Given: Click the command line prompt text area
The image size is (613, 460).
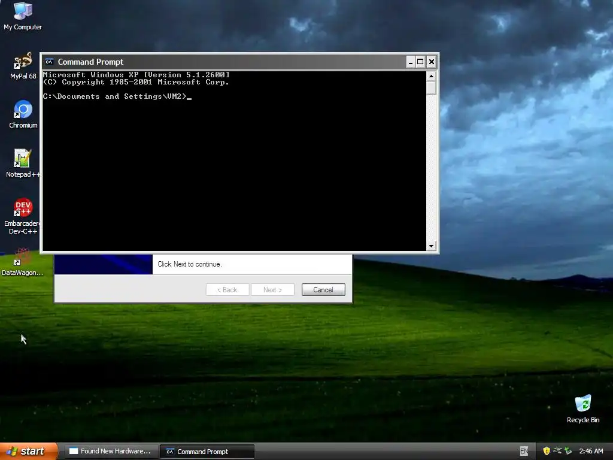Looking at the screenshot, I should (234, 161).
